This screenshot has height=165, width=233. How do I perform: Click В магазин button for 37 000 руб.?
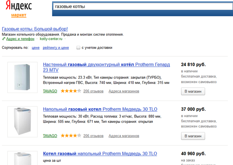point(193,136)
